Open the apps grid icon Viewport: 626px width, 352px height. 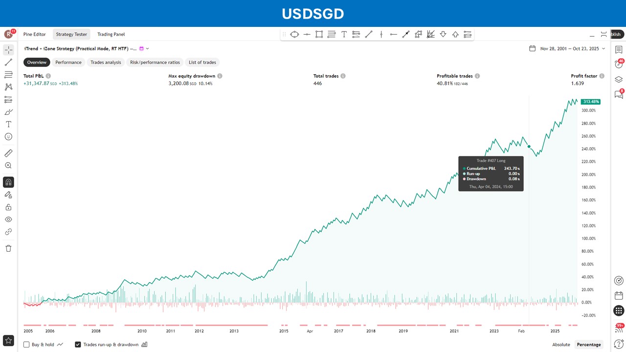(x=619, y=310)
